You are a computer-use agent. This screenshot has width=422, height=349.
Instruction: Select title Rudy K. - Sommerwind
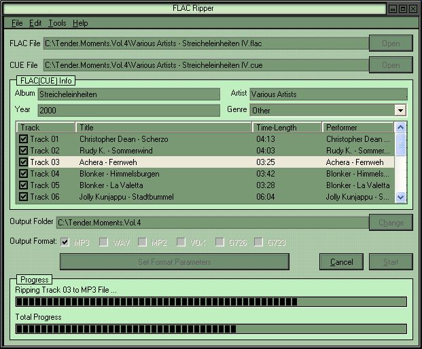[x=116, y=151]
